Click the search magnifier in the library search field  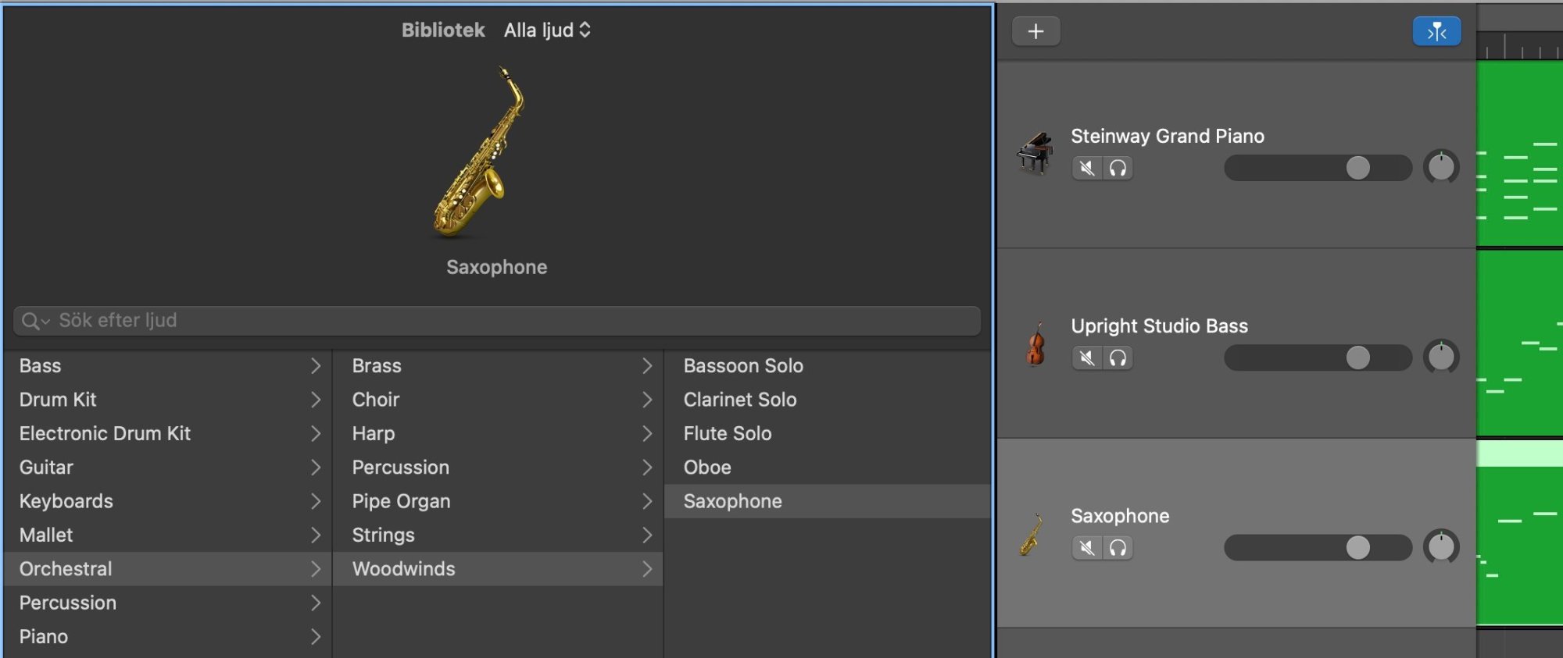35,320
